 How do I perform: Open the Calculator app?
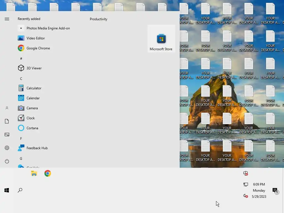(x=30, y=88)
